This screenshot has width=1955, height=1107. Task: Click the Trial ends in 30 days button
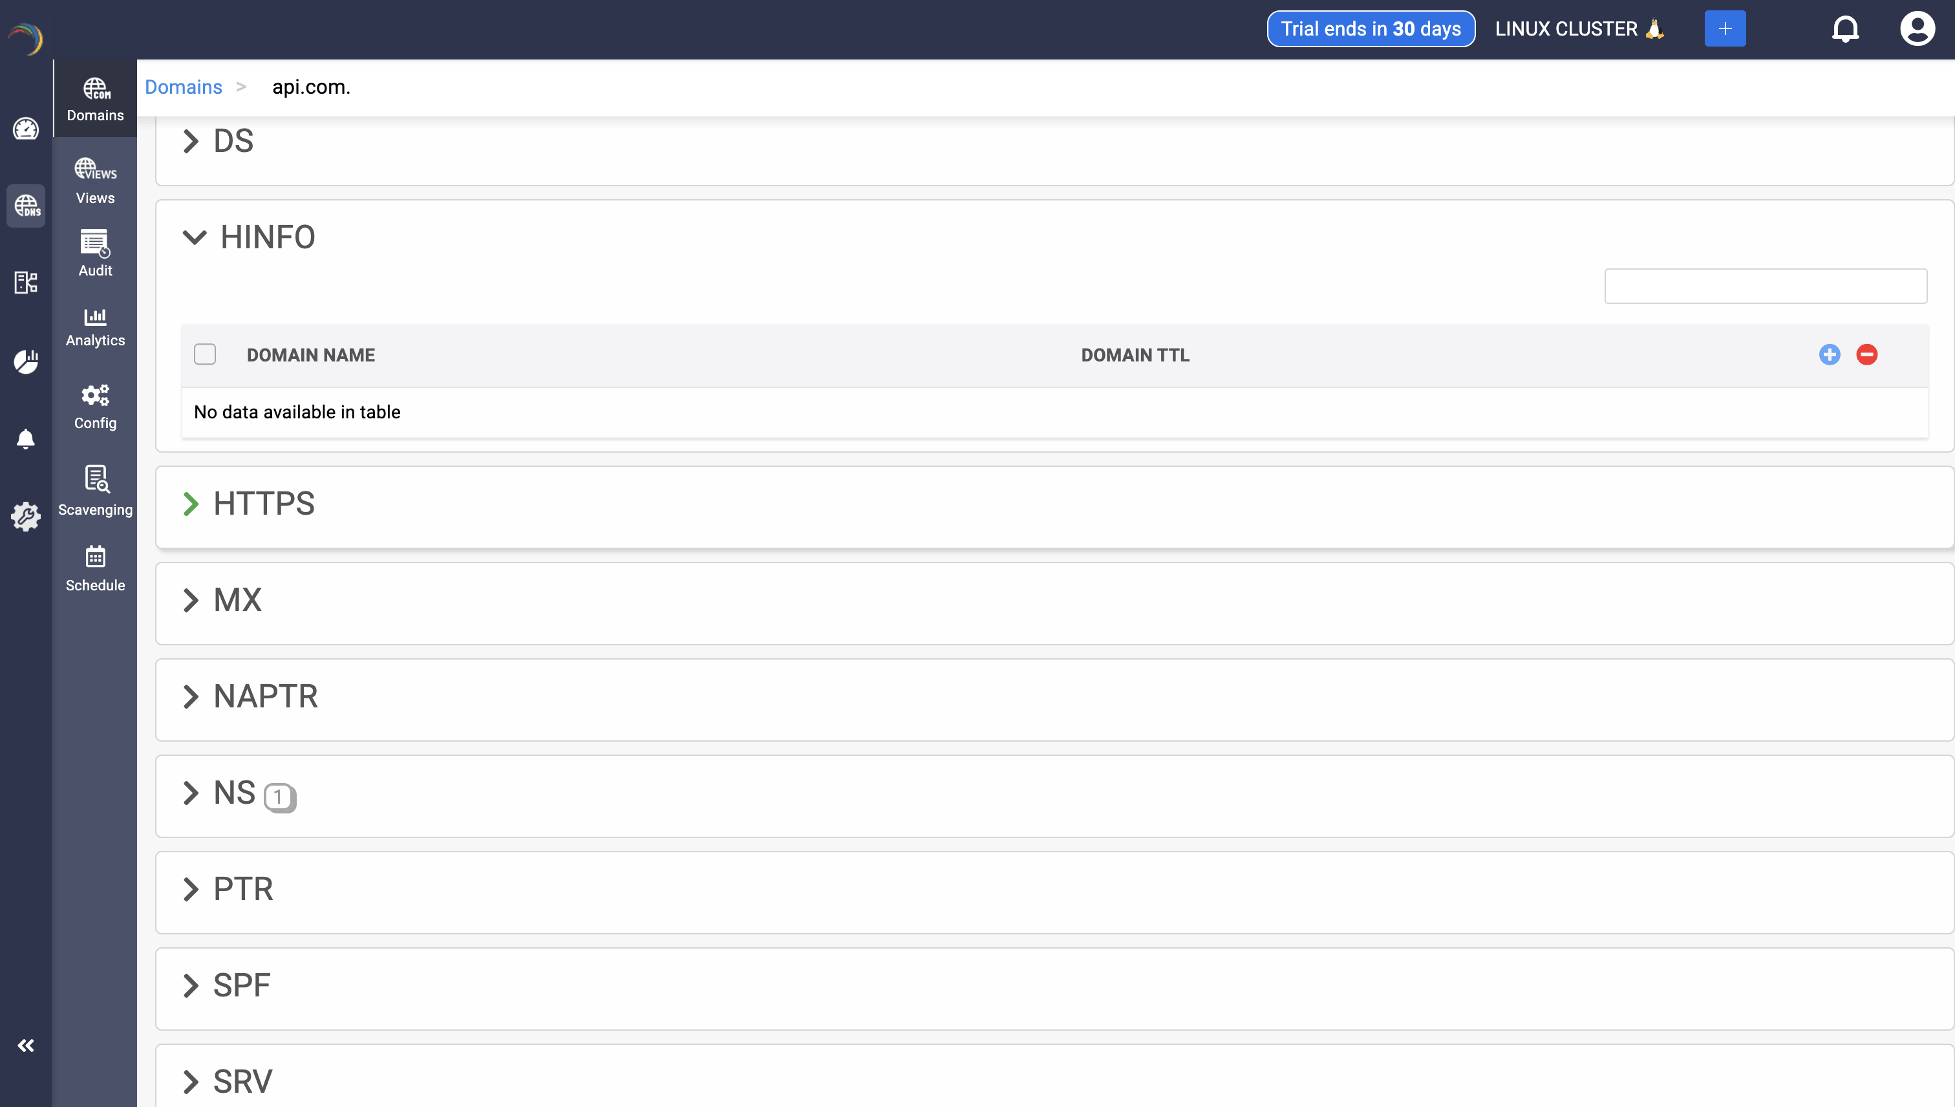click(x=1371, y=29)
